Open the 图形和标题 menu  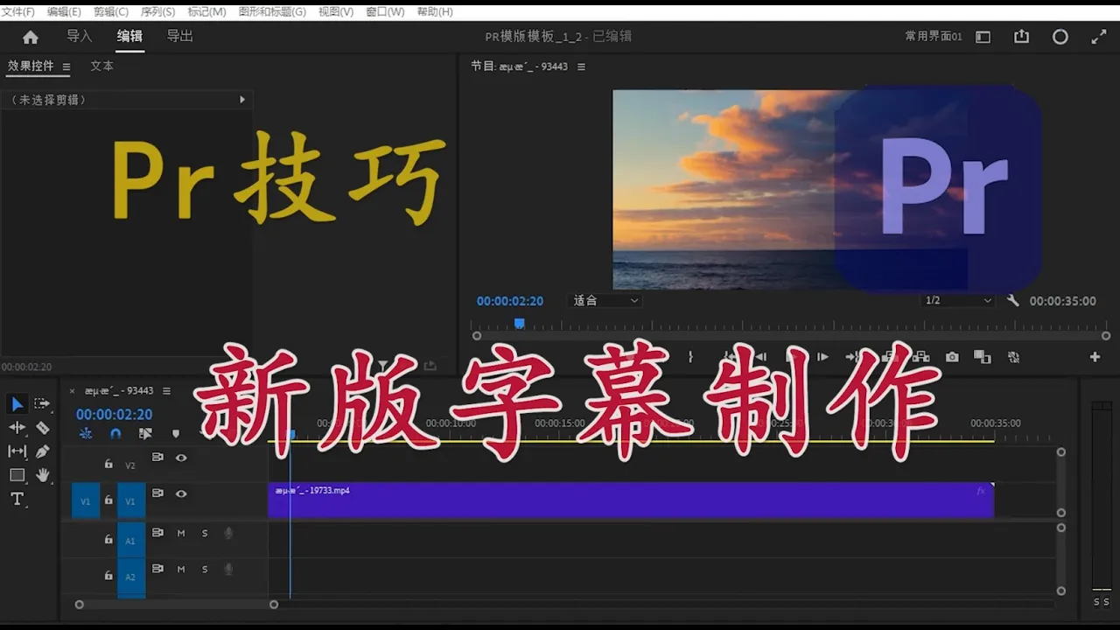click(x=272, y=11)
